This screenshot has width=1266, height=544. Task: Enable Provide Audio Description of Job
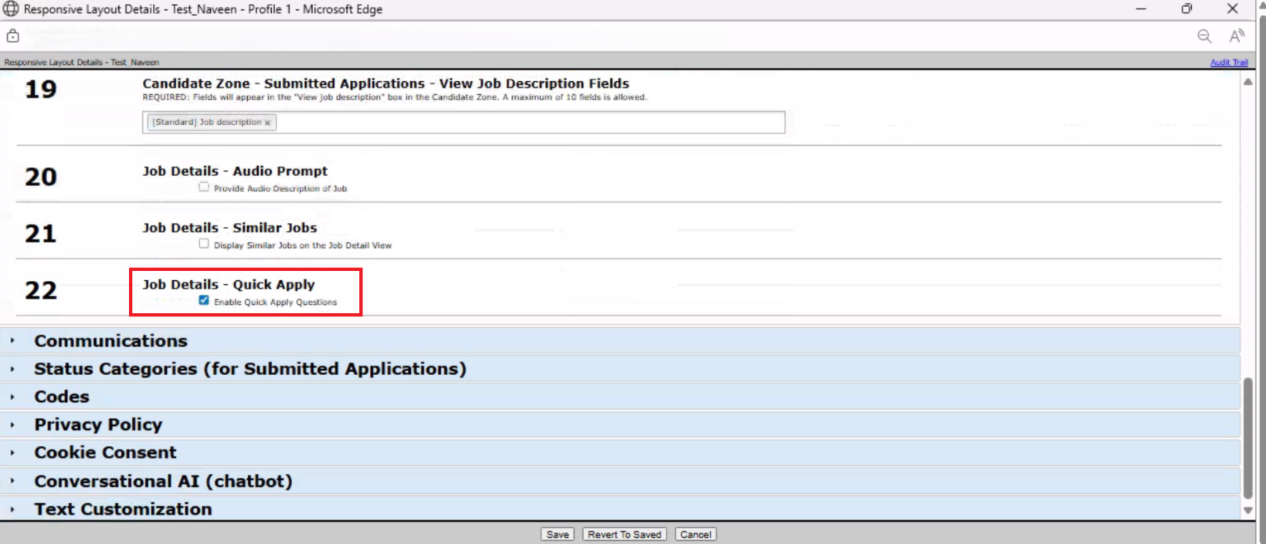[x=204, y=187]
